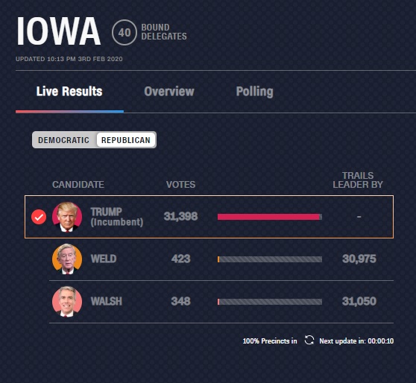The width and height of the screenshot is (416, 383).
Task: Click the refresh arrows icon
Action: (x=309, y=341)
